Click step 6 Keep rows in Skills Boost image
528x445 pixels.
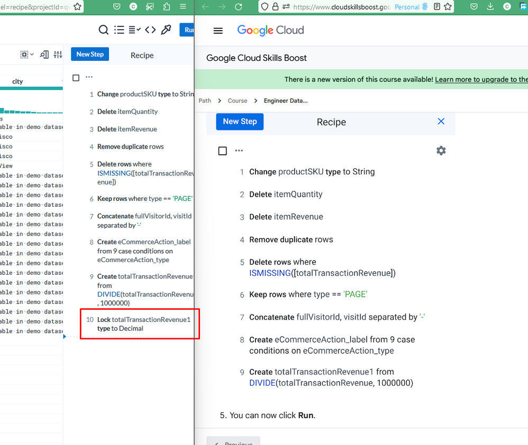(308, 294)
